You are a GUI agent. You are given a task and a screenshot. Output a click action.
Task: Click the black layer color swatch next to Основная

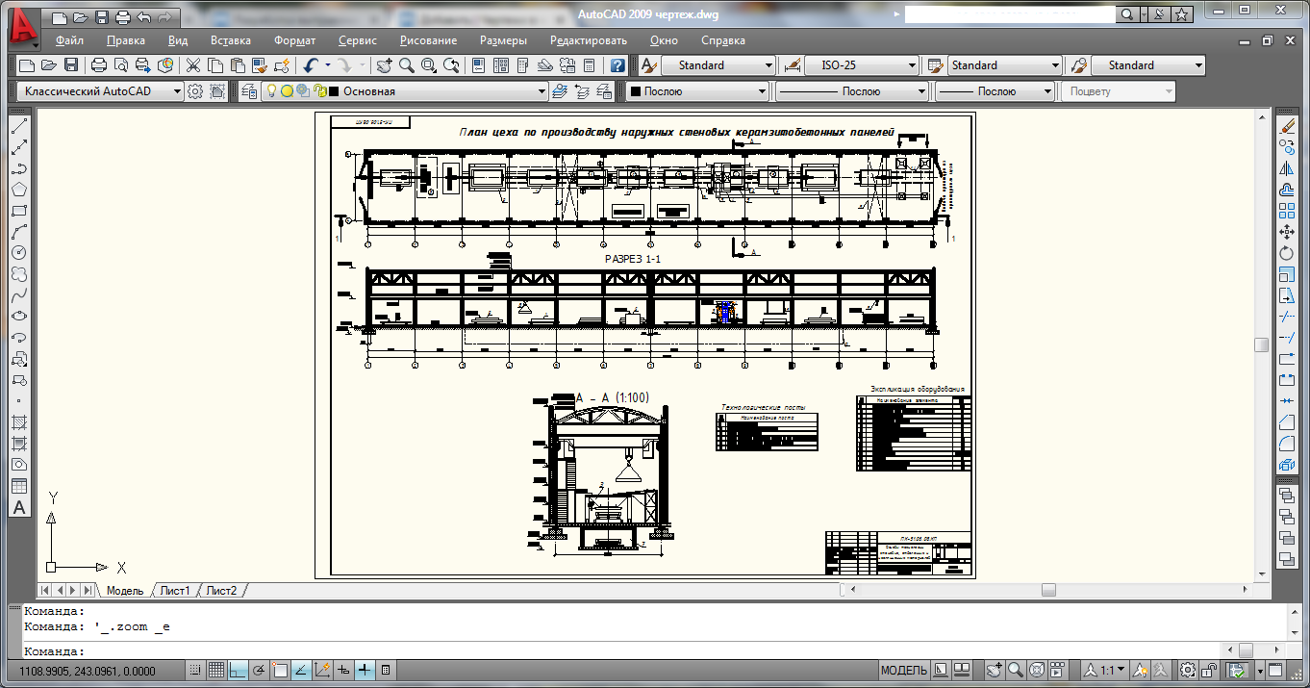pos(334,91)
